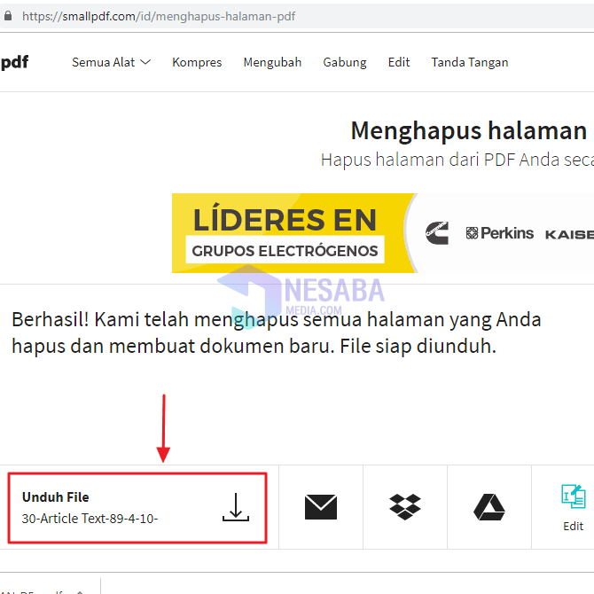Click the Cummins logo in the ad
This screenshot has width=594, height=594.
coord(437,233)
